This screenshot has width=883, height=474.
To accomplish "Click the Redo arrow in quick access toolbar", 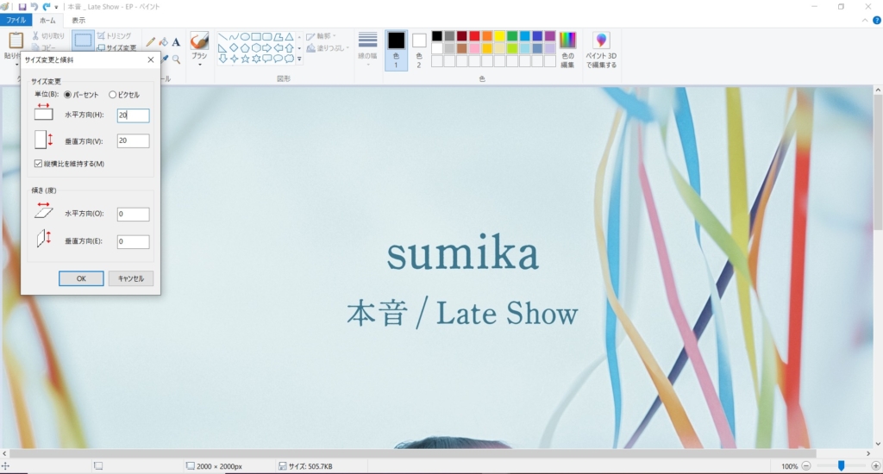I will [x=47, y=7].
